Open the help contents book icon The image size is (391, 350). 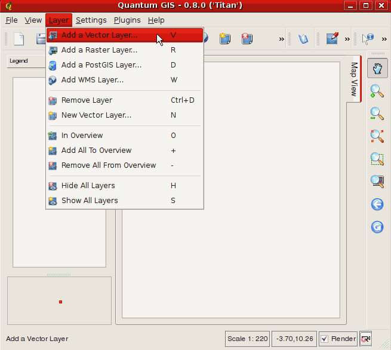coord(303,39)
